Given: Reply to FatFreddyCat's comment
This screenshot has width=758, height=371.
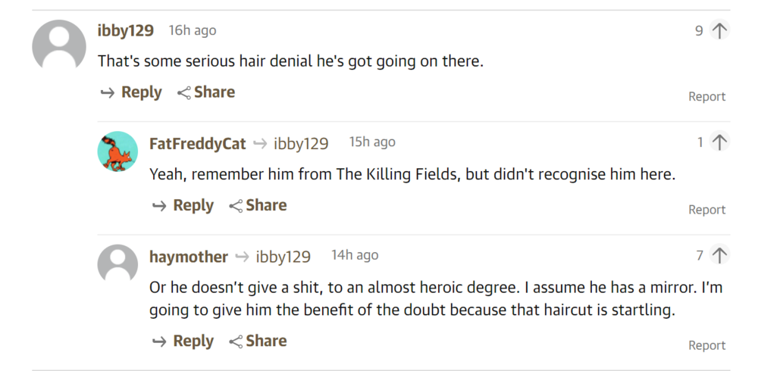Looking at the screenshot, I should (183, 205).
